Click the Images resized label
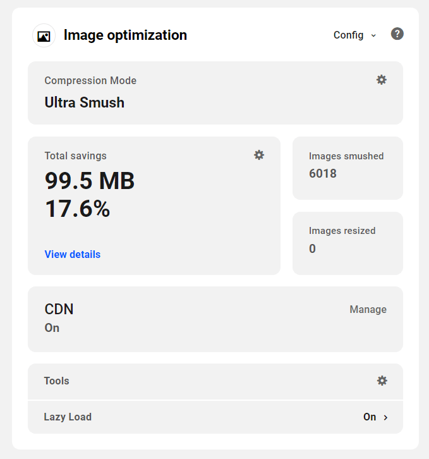This screenshot has width=429, height=459. [342, 231]
